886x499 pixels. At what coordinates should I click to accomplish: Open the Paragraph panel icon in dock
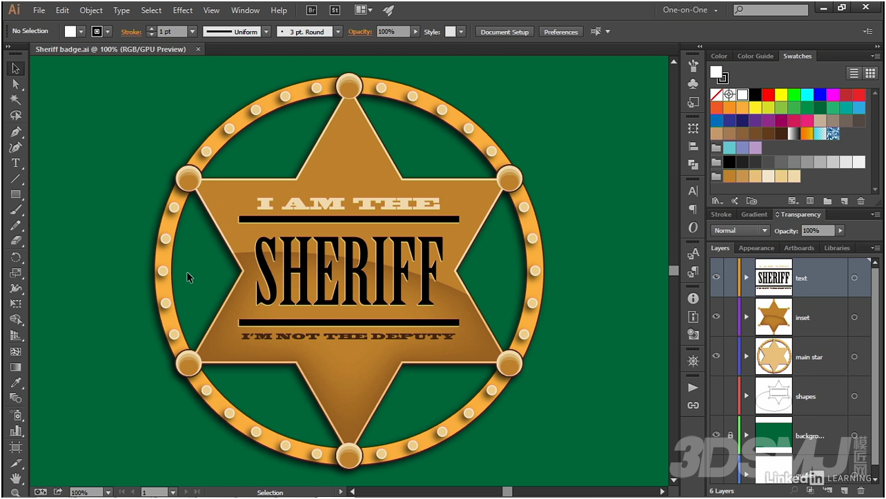pyautogui.click(x=693, y=209)
